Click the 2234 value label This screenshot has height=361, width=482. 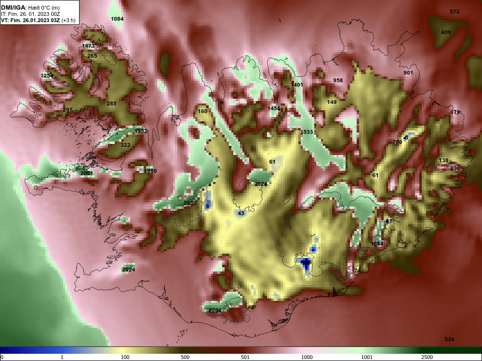point(215,310)
